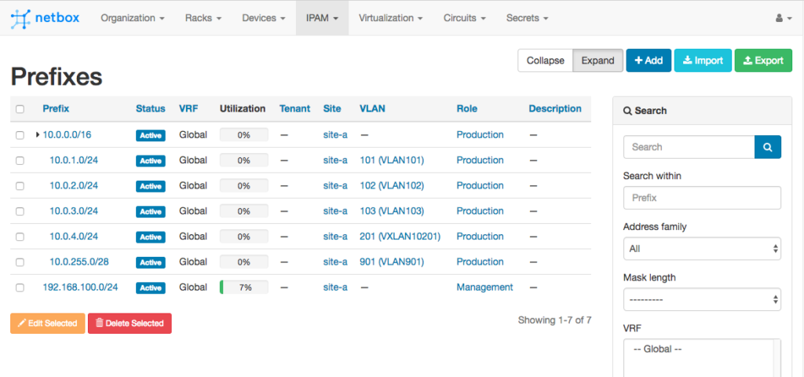Open VLAN 201 (VXLAN10201) link

[x=400, y=236]
